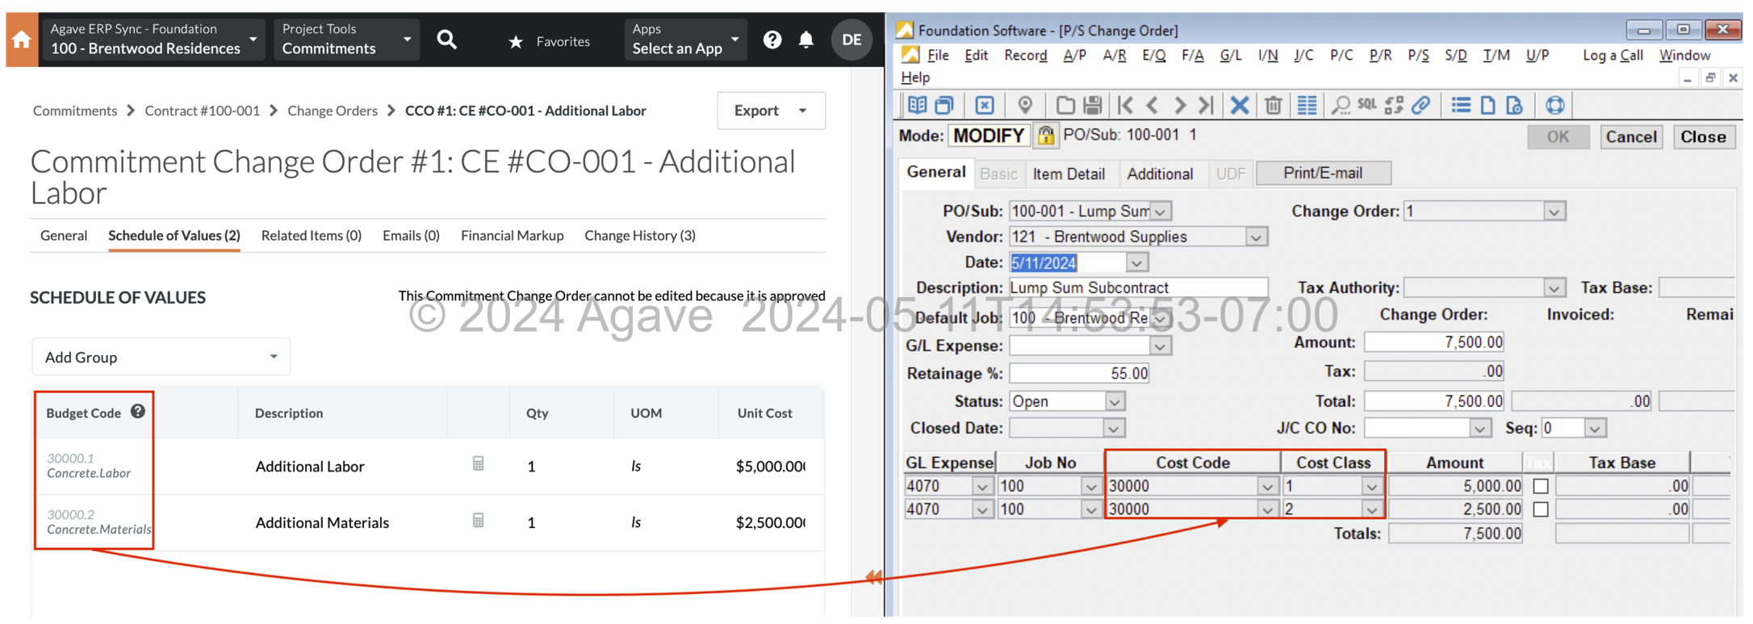The image size is (1753, 624).
Task: Click the location pin toolbar icon
Action: [x=1025, y=105]
